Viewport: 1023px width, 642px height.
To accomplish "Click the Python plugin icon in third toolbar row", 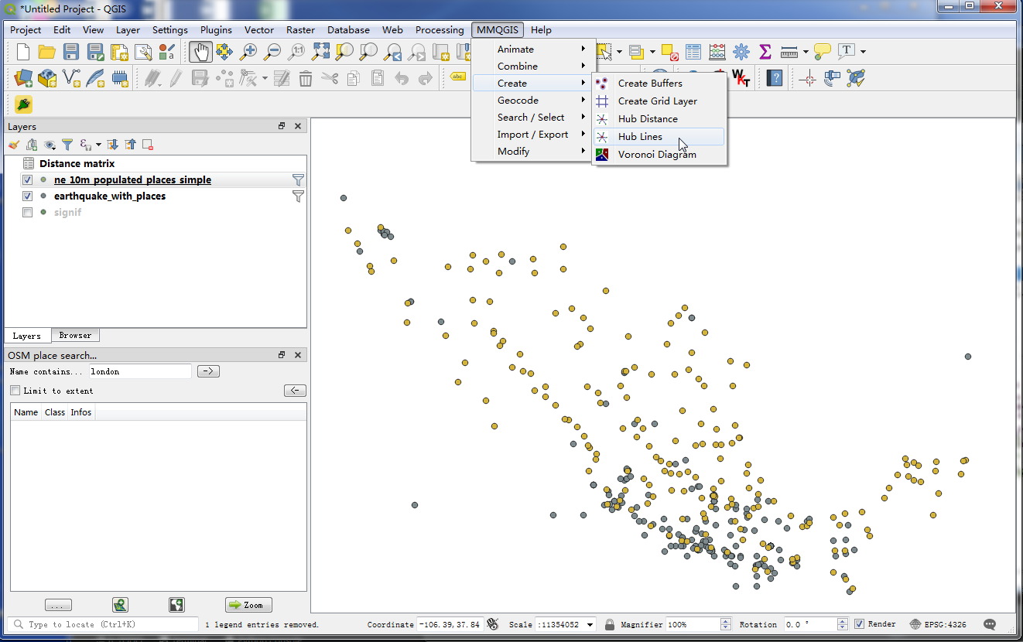I will click(x=23, y=104).
